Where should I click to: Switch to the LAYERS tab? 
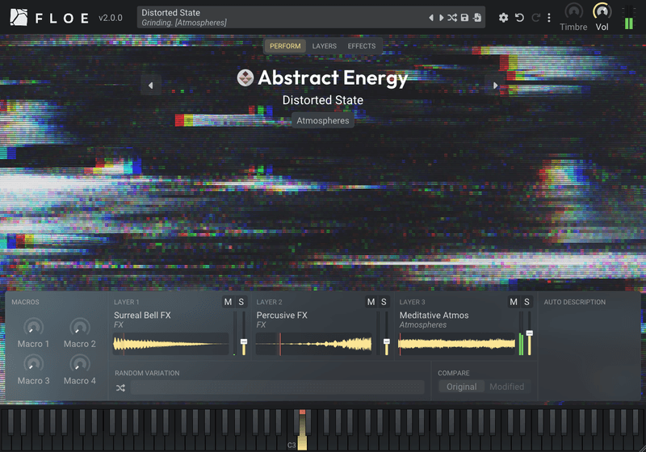click(x=325, y=46)
